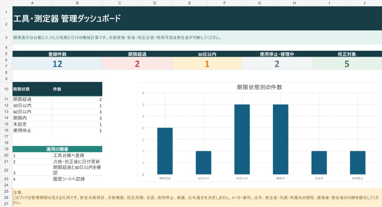Screen dimensions: 382x207
Task: Select row 19 header
Action: click(6, 149)
